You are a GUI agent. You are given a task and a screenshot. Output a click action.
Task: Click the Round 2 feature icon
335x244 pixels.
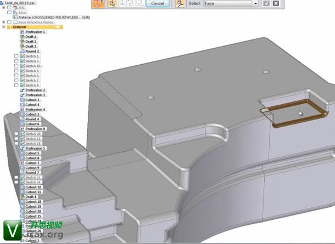[22, 51]
